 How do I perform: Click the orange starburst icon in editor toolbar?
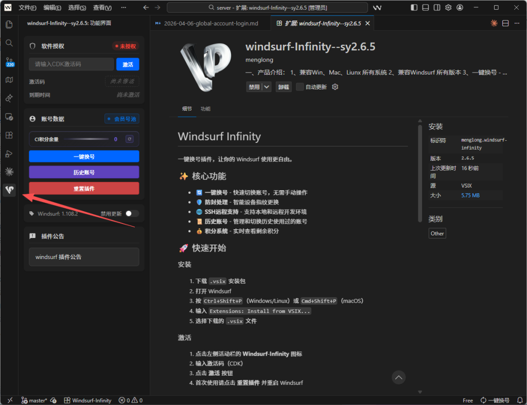pos(494,23)
